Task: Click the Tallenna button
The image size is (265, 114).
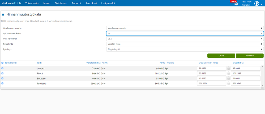Action: pyautogui.click(x=250, y=56)
